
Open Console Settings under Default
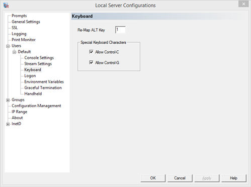click(x=39, y=58)
